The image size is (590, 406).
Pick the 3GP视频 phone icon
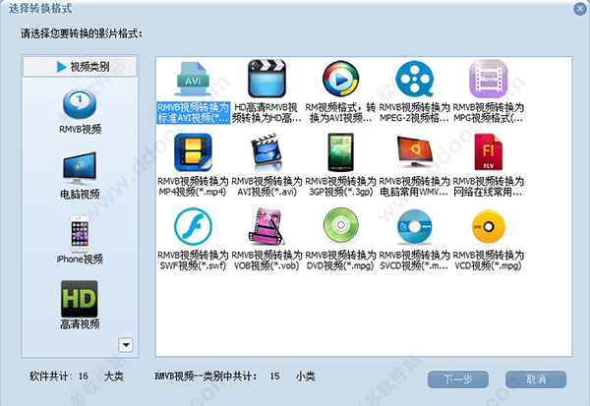coord(341,152)
